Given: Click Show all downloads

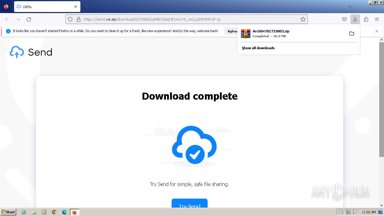Looking at the screenshot, I should coord(258,48).
